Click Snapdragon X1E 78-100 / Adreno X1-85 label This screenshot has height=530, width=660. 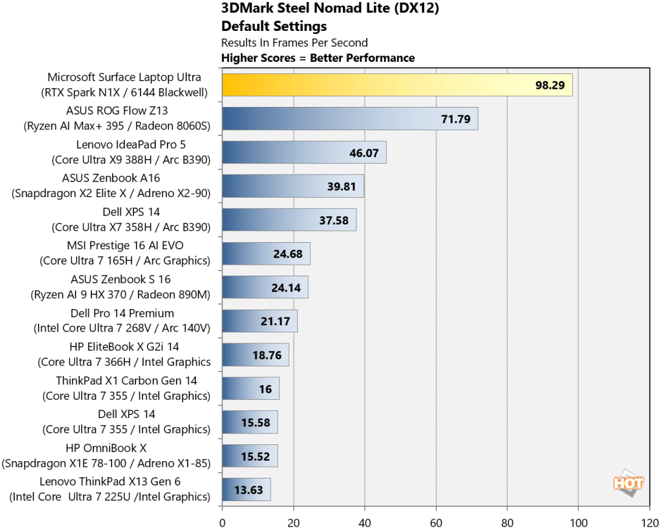coord(106,463)
